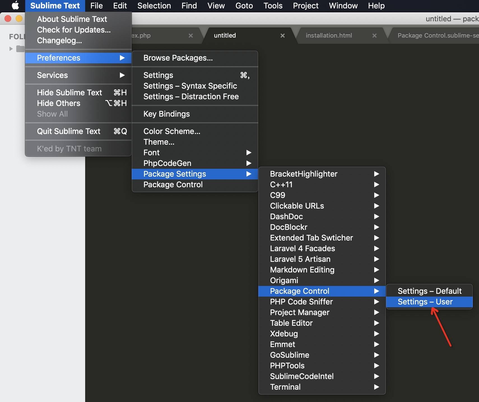
Task: Expand the Font submenu
Action: click(195, 153)
